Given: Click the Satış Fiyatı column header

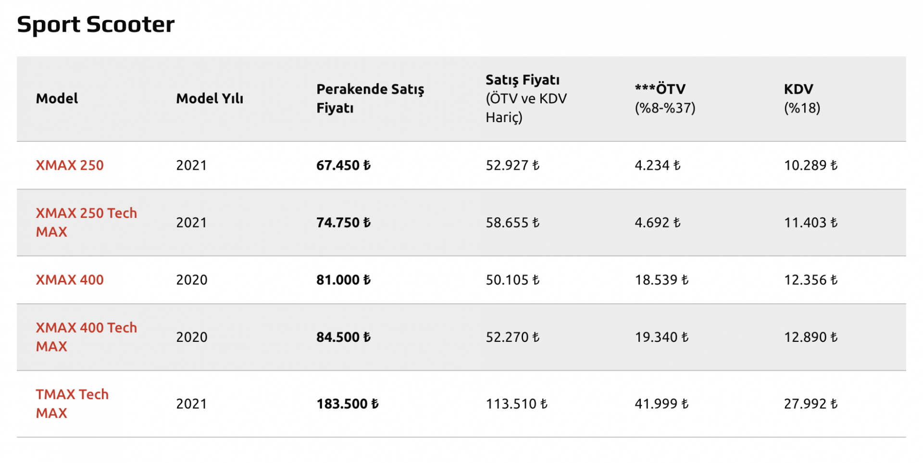Looking at the screenshot, I should [x=526, y=99].
